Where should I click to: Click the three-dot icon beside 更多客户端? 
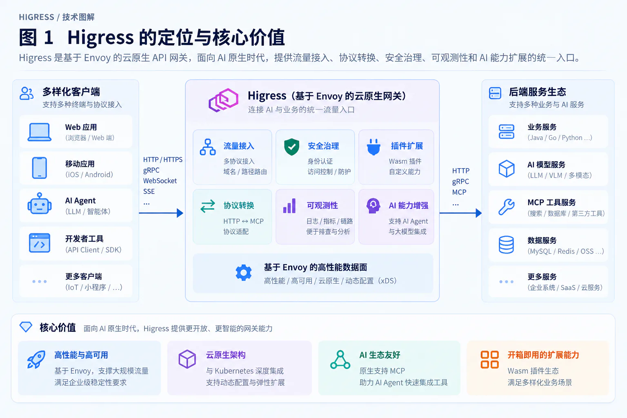pos(40,281)
